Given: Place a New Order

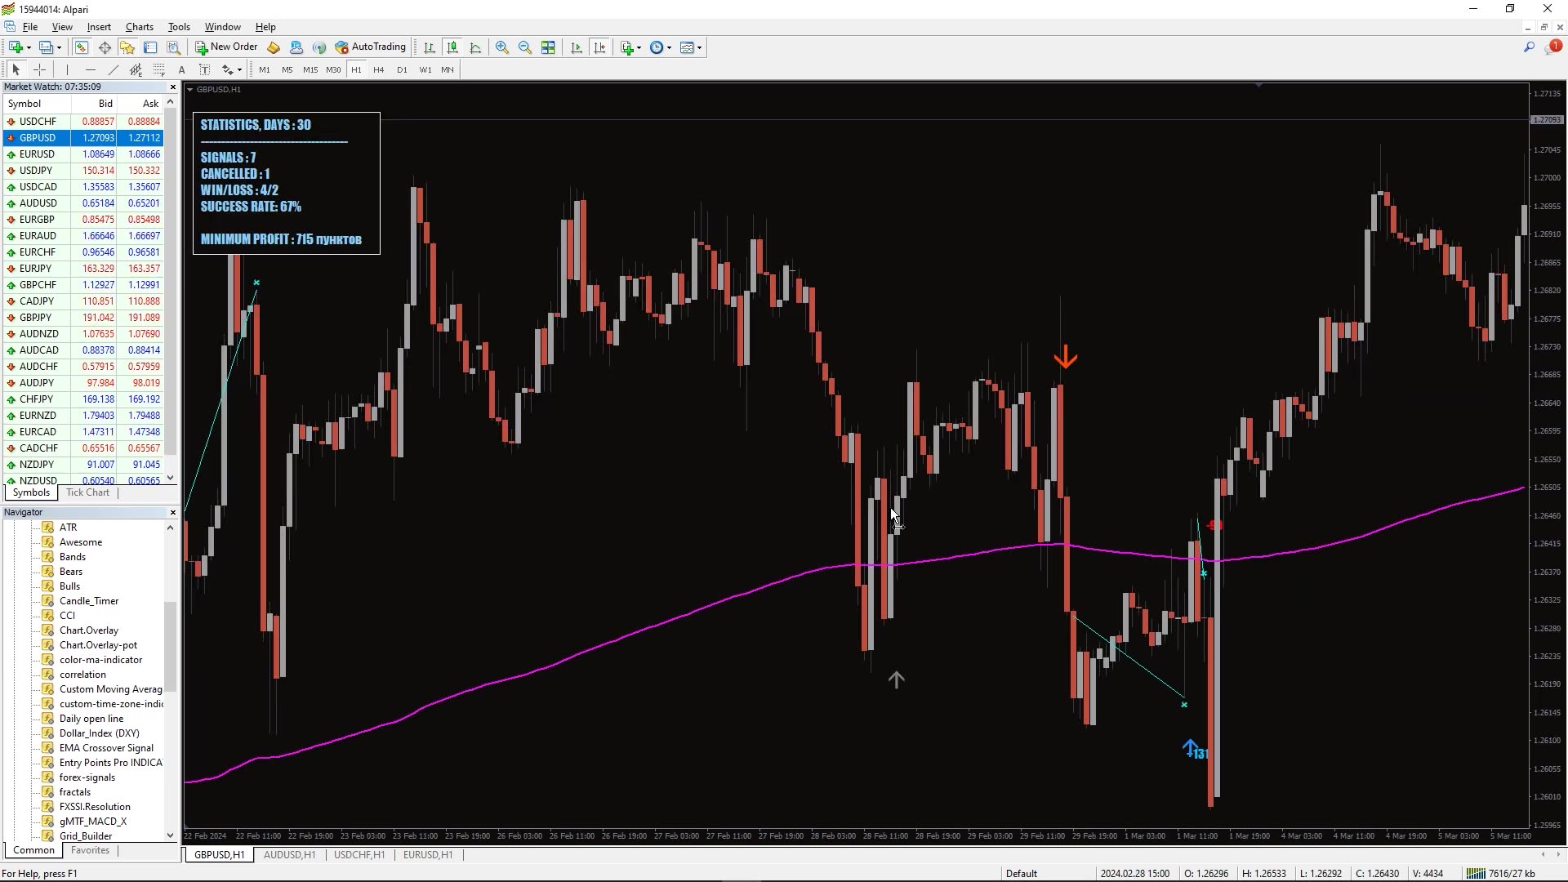Looking at the screenshot, I should [227, 47].
